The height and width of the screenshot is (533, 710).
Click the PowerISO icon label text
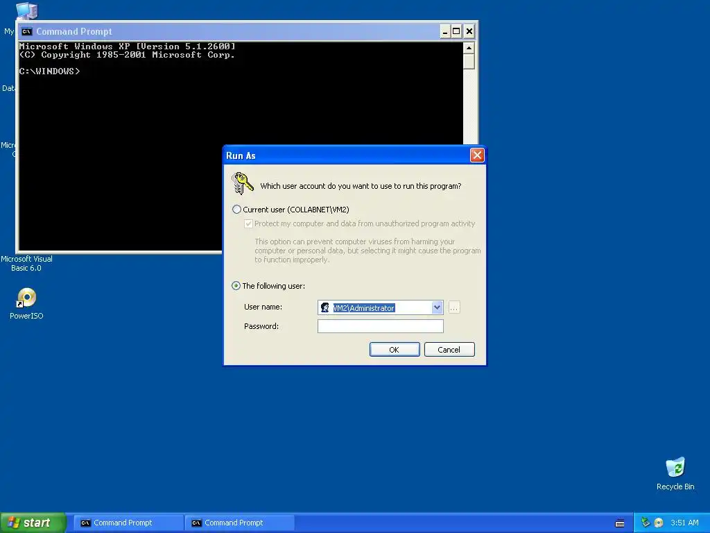(26, 316)
